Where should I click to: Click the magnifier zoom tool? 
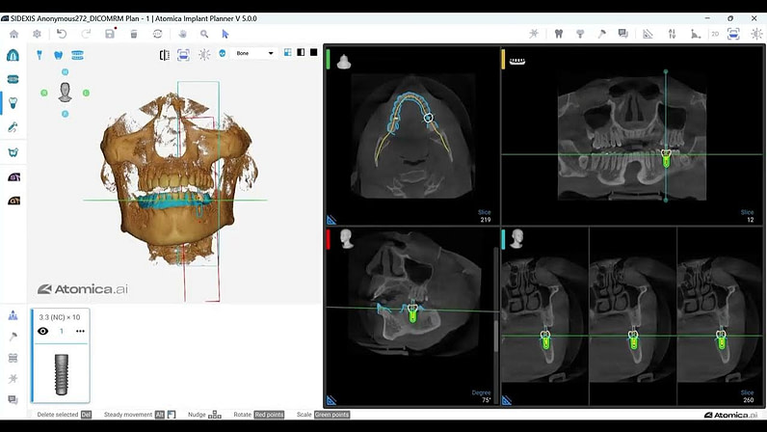(x=203, y=34)
